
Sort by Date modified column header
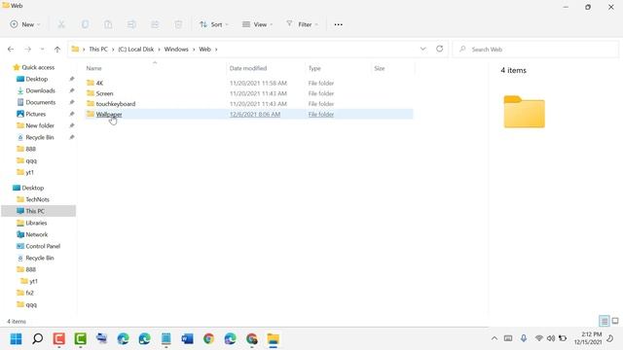[x=248, y=68]
